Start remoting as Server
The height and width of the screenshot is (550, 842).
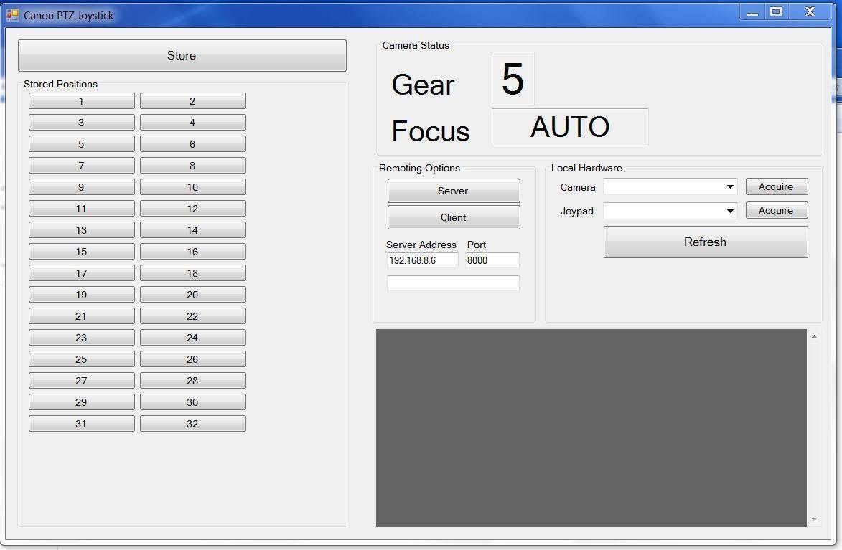454,191
